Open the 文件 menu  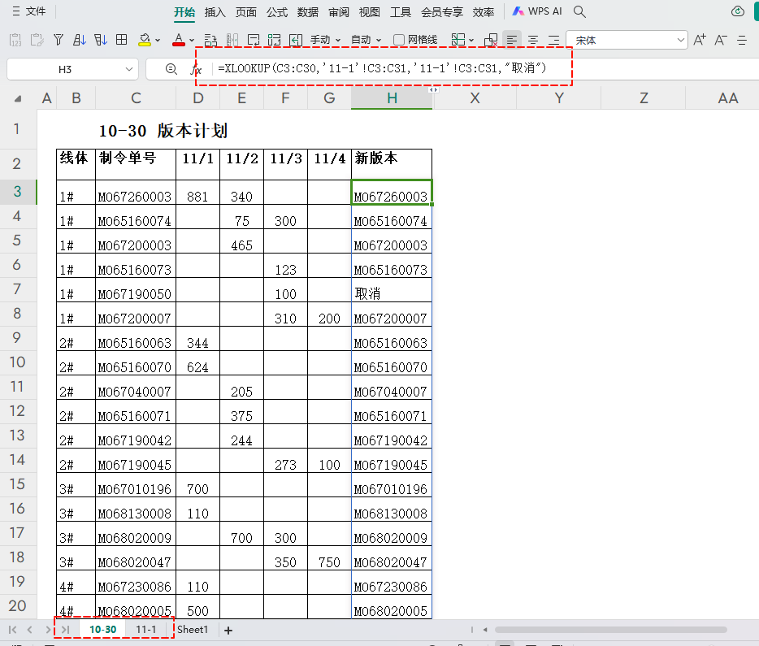(28, 11)
